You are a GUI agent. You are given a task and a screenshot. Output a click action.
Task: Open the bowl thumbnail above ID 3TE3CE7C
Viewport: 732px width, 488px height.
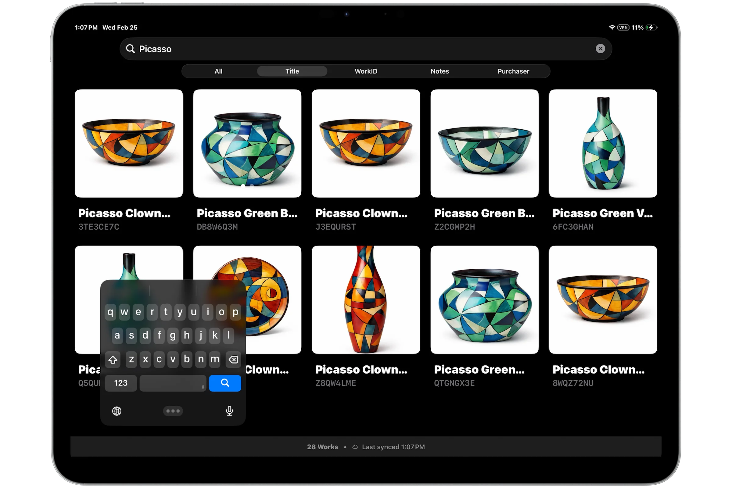point(129,143)
